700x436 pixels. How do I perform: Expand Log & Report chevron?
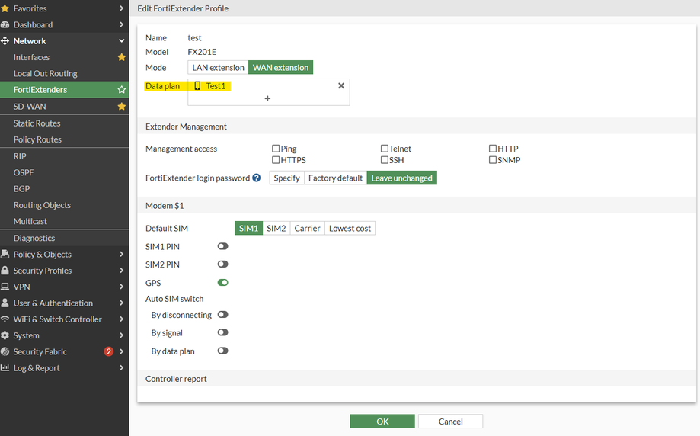tap(121, 367)
